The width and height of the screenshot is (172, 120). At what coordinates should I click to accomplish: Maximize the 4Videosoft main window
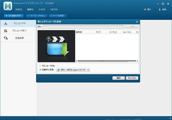(x=163, y=4)
